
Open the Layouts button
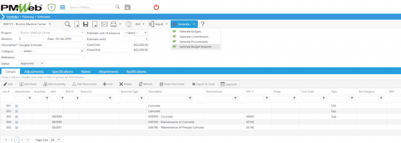click(x=229, y=84)
